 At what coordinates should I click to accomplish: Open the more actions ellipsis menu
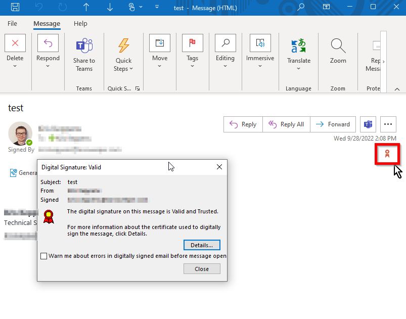388,124
